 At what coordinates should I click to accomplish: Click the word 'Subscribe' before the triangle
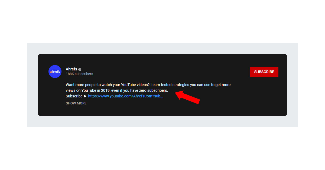(74, 96)
